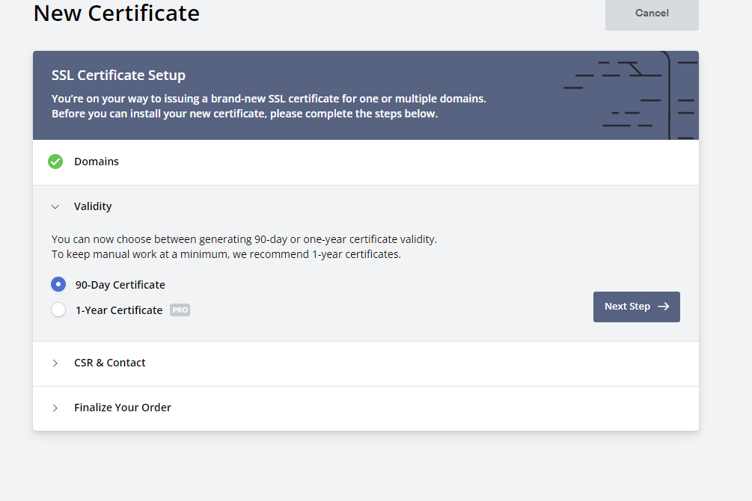Click the 1-Year Certificate label text
Image resolution: width=752 pixels, height=501 pixels.
click(119, 310)
